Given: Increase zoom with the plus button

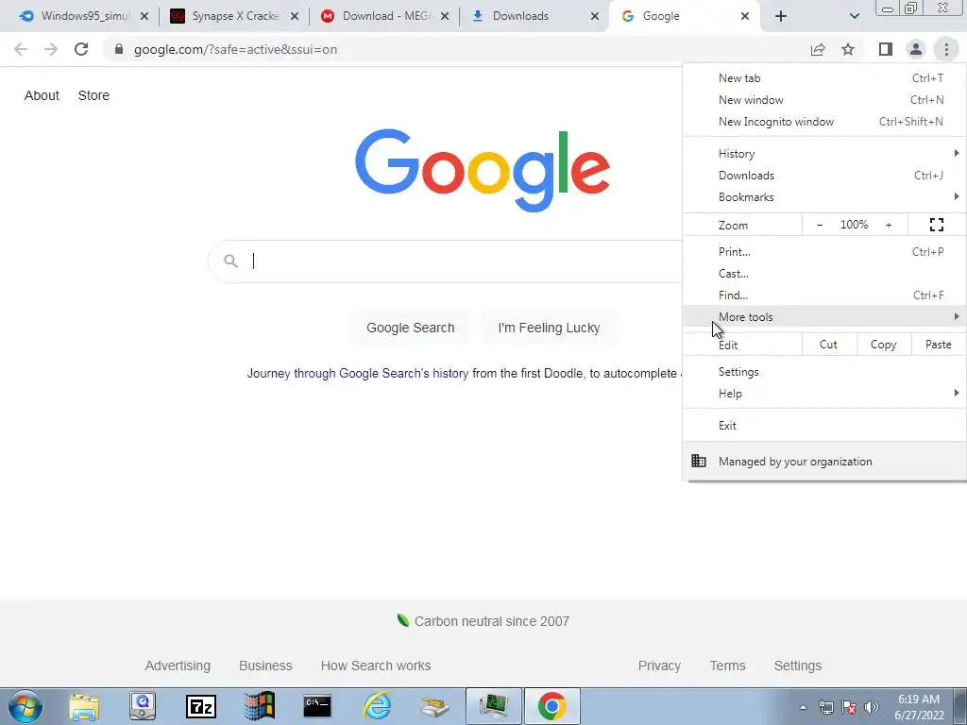Looking at the screenshot, I should tap(889, 225).
